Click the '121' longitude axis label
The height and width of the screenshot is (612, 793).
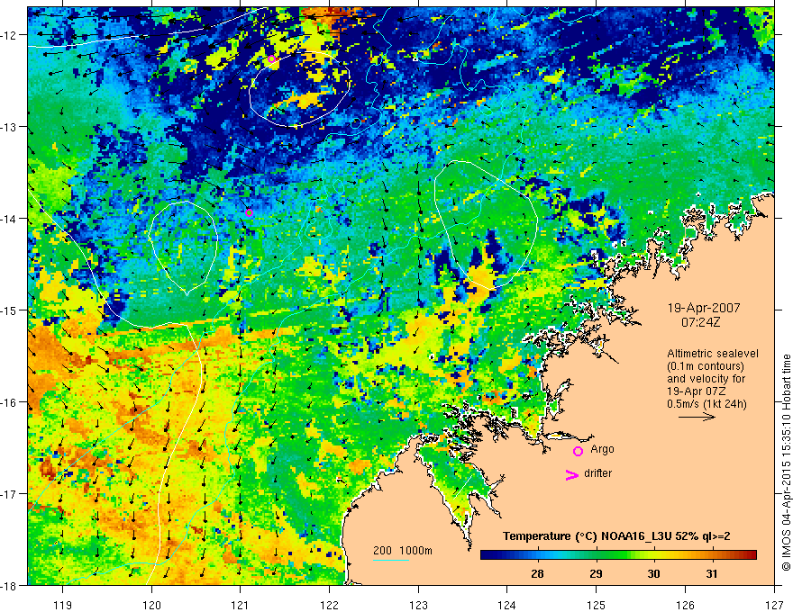point(241,605)
